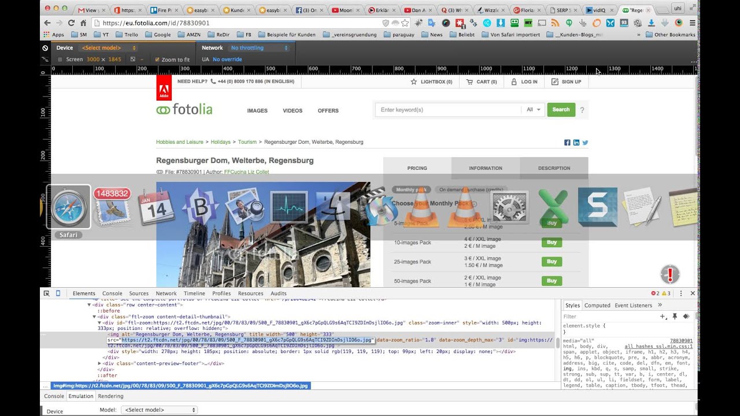Swap screen dimensions toggle button
Viewport: 740px width, 416px height.
coord(133,60)
